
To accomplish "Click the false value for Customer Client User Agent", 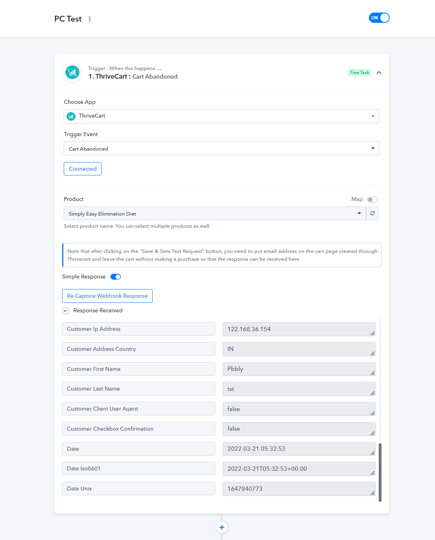I will (x=299, y=409).
